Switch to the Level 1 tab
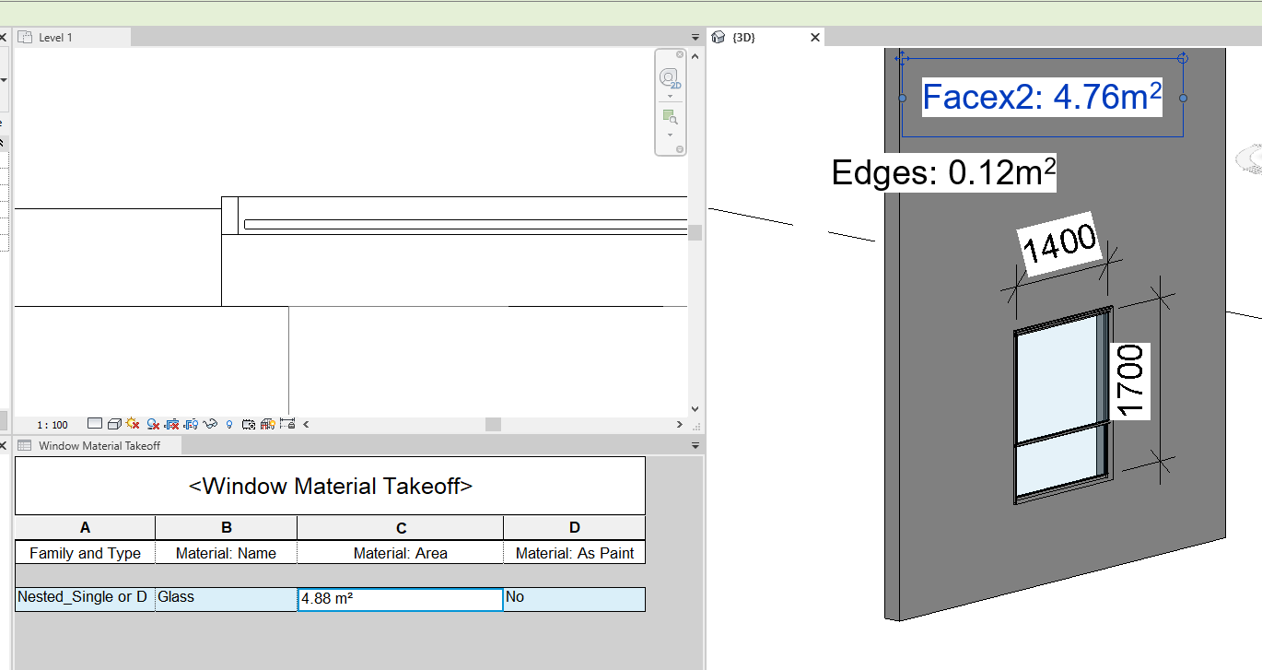The height and width of the screenshot is (670, 1262). [x=72, y=37]
